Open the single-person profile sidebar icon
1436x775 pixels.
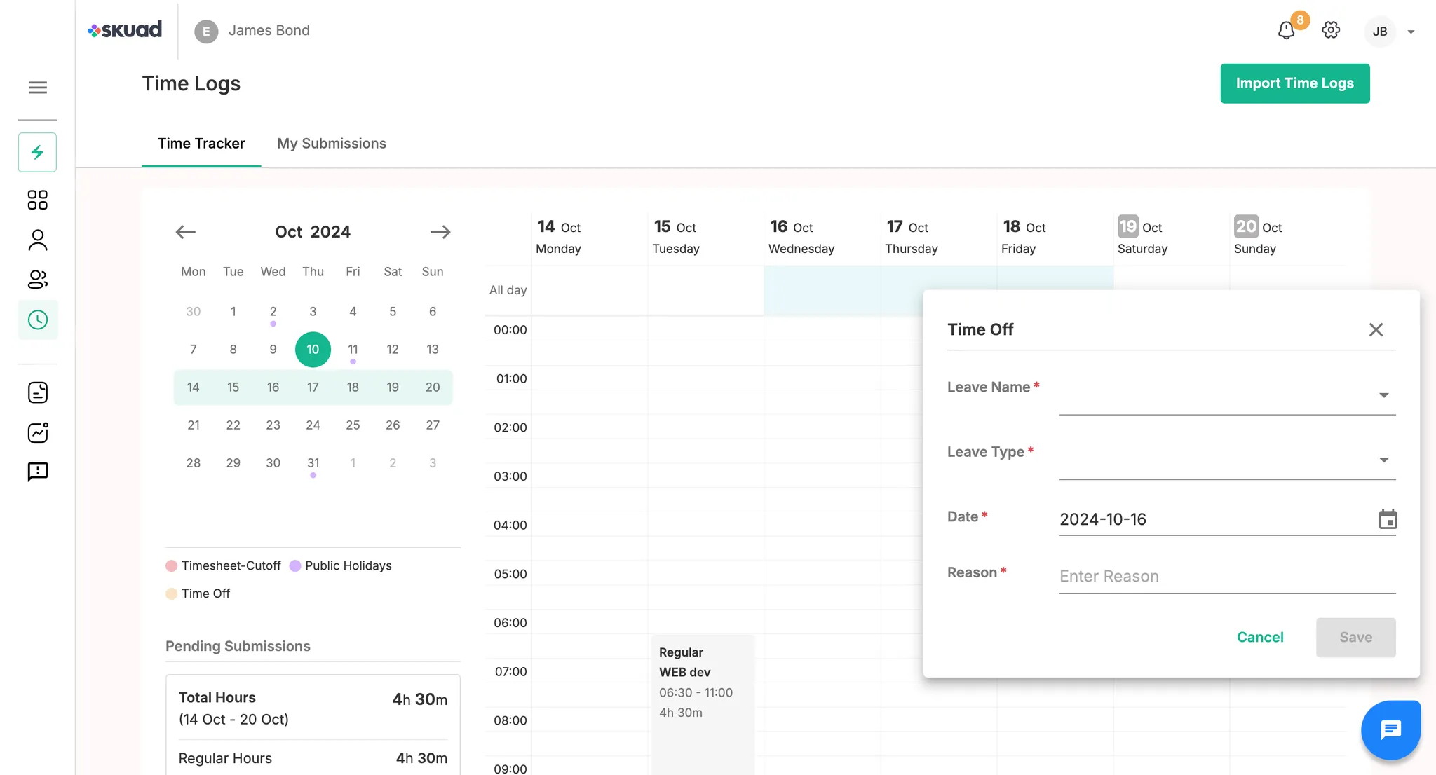coord(38,240)
